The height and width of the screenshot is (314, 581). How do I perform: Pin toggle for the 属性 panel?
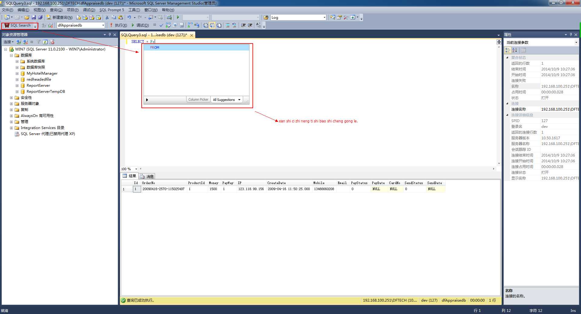[571, 35]
